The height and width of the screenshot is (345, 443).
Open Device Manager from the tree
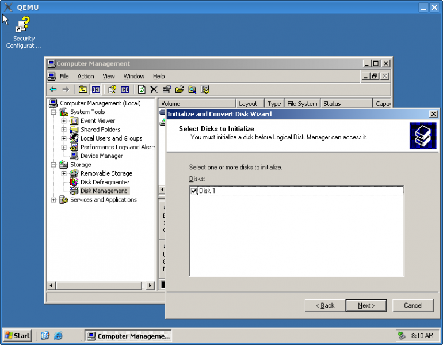[x=101, y=156]
